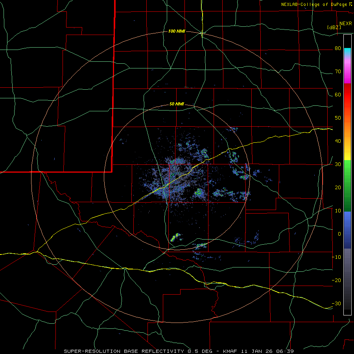354x354 pixels.
Task: Click the 100 NMI range ring label
Action: [x=177, y=31]
